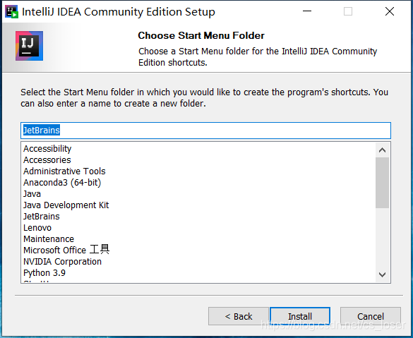This screenshot has height=338, width=413.
Task: Click the scroll up arrow in folder list
Action: (382, 150)
